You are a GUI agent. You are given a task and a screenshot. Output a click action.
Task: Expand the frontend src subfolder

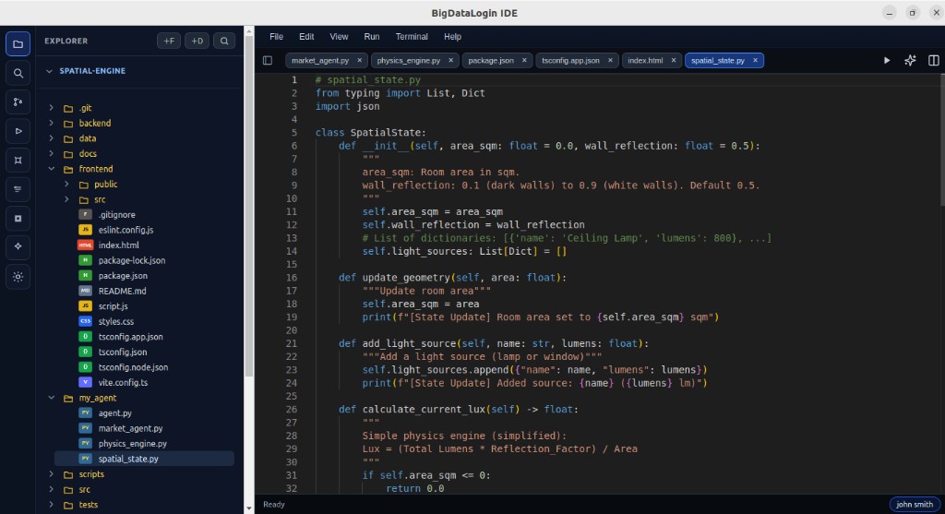click(x=66, y=199)
